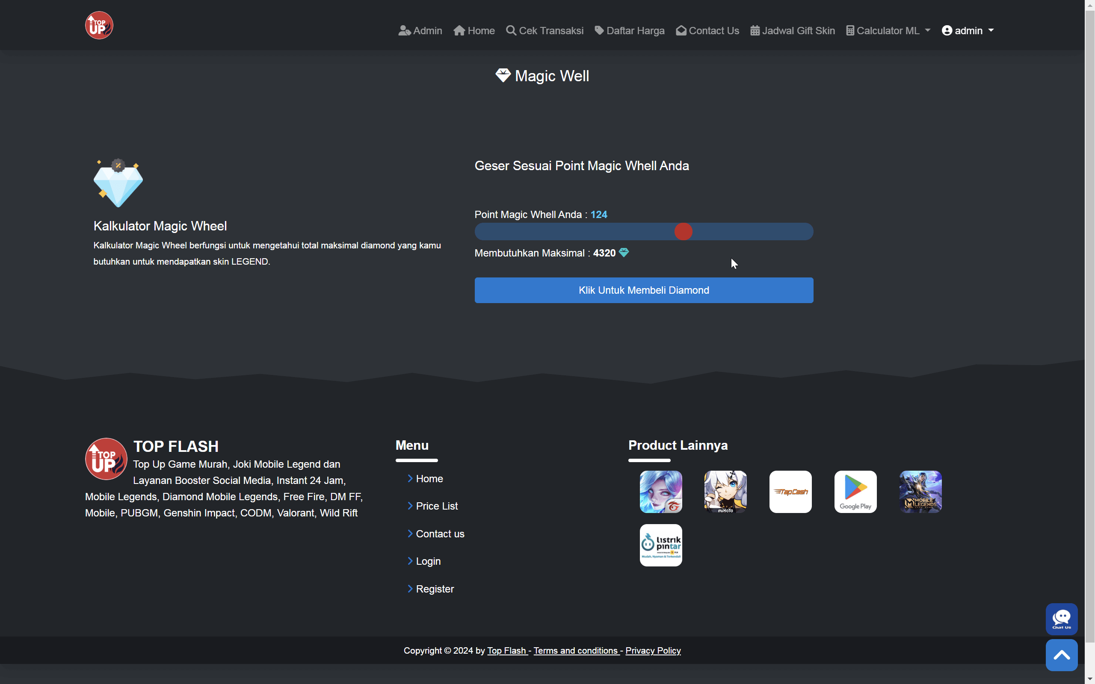Click the Top Flash logo in the navbar
This screenshot has height=684, width=1095.
[x=99, y=25]
